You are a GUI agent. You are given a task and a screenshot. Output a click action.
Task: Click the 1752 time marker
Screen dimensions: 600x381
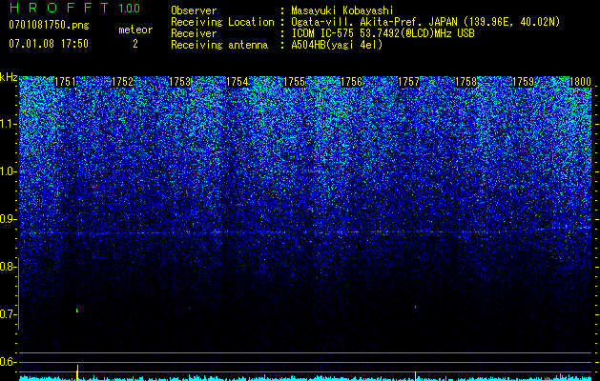pos(123,82)
